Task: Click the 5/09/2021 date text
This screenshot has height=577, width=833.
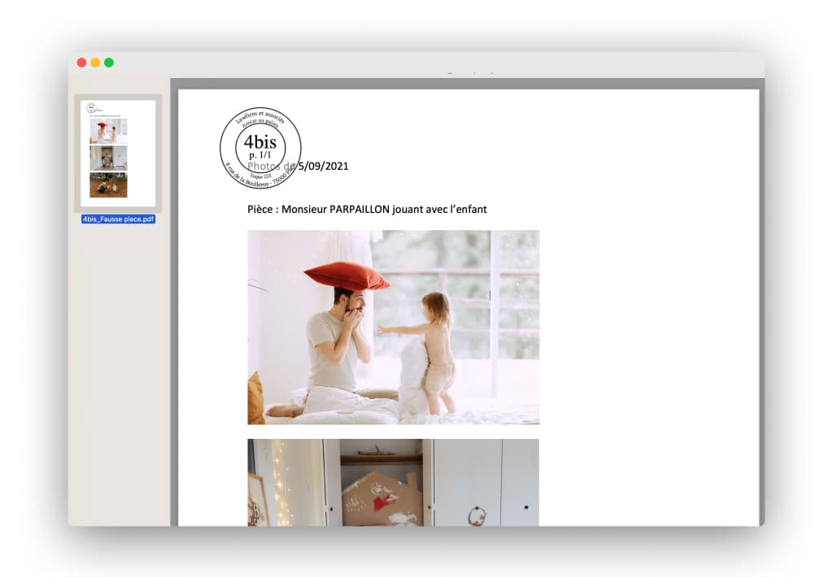Action: (x=324, y=166)
